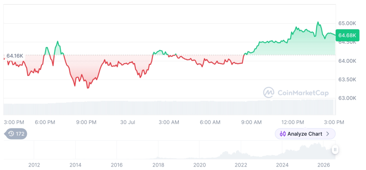The height and width of the screenshot is (170, 366).
Task: Click the 63.00K price axis label
Action: tap(347, 98)
